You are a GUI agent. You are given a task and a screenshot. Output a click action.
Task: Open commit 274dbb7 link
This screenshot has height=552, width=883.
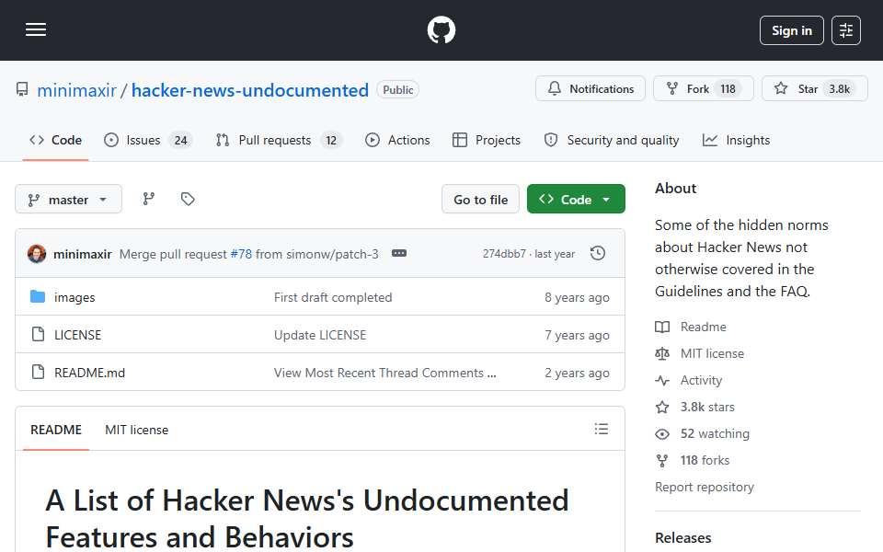504,254
